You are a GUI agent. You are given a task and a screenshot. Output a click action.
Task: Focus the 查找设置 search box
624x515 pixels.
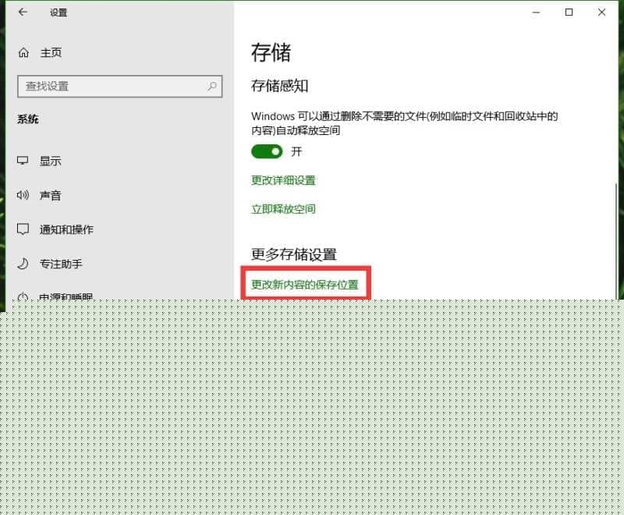coord(120,87)
